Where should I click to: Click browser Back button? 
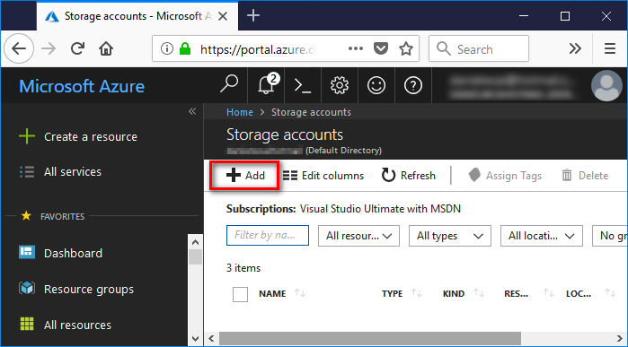point(19,48)
